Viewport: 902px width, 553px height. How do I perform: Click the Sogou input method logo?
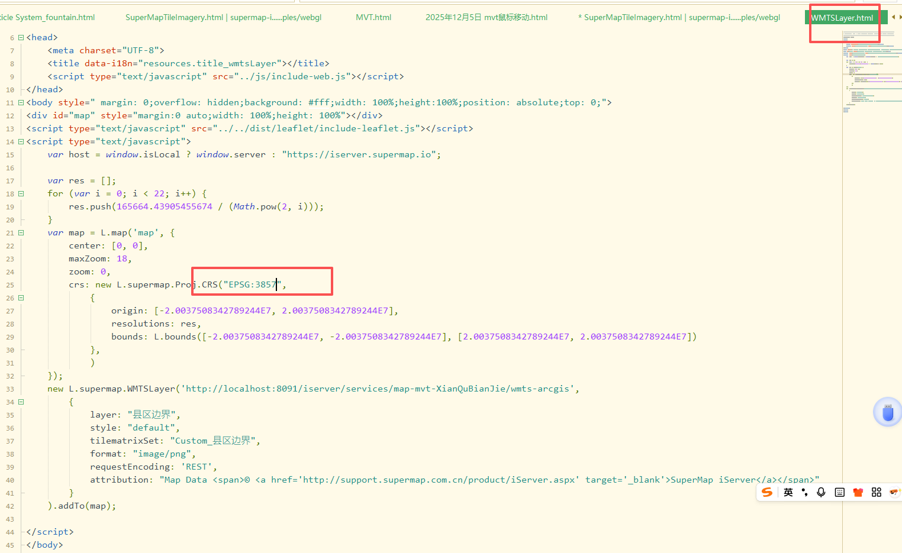click(x=767, y=492)
